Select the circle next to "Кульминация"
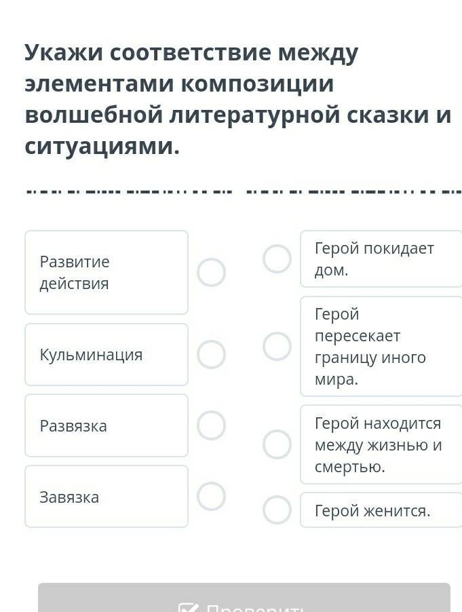This screenshot has width=462, height=612. (x=211, y=354)
